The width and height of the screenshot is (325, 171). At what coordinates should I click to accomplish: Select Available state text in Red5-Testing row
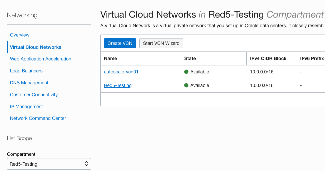200,86
